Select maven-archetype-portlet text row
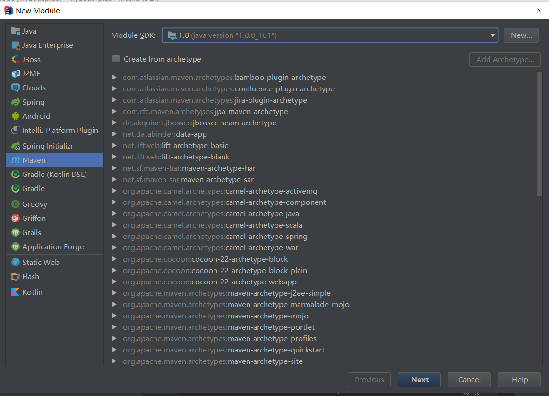This screenshot has width=549, height=396. coord(218,327)
